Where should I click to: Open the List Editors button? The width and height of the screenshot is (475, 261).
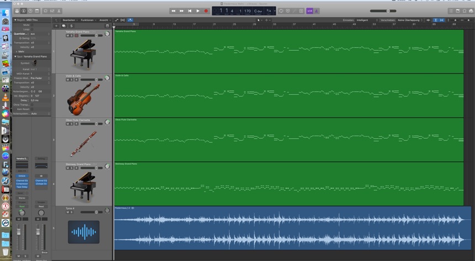[x=451, y=11]
